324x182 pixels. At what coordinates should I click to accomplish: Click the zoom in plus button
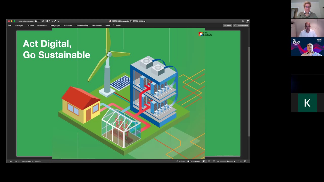coord(235,161)
